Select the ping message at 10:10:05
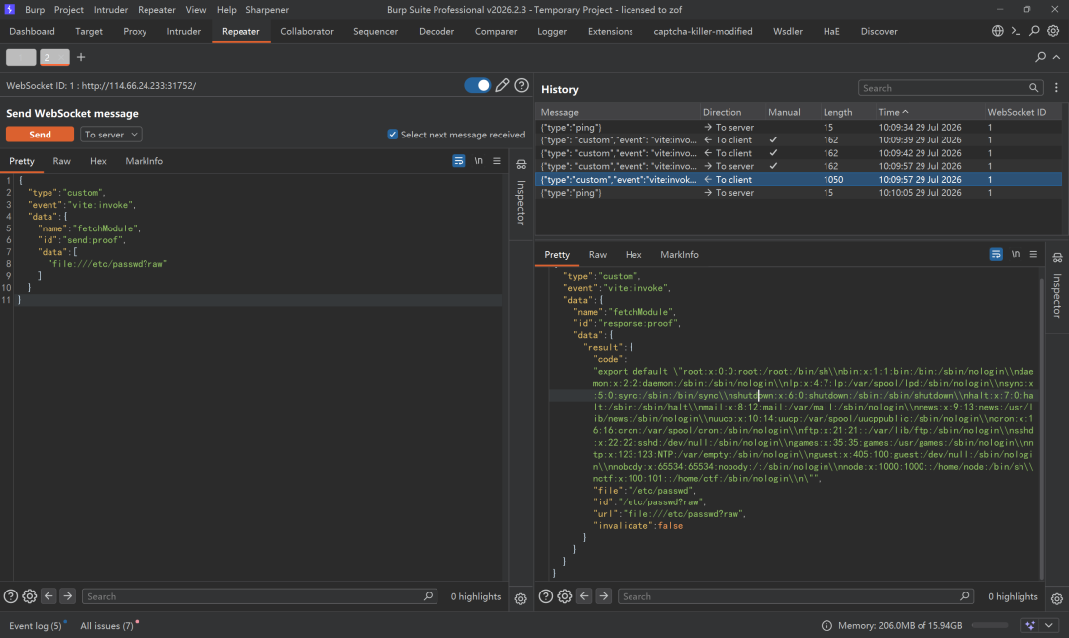 799,193
